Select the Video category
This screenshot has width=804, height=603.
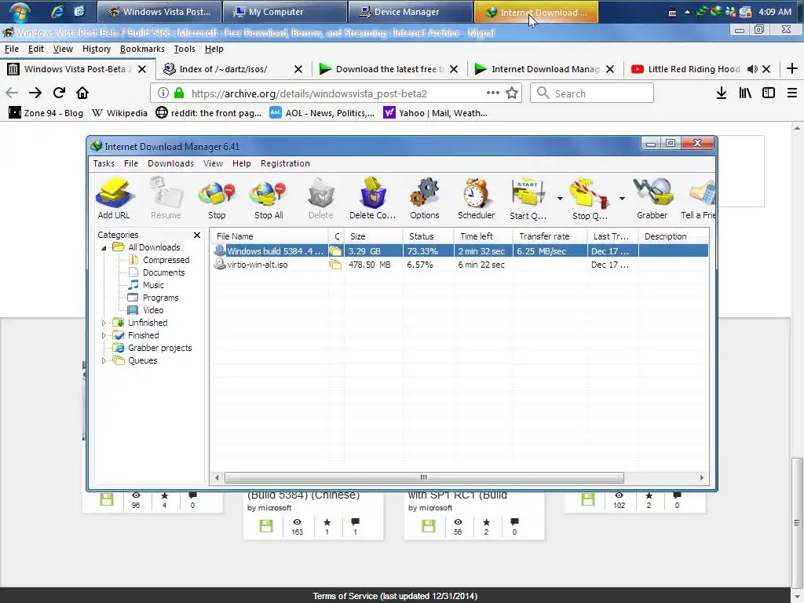coord(153,310)
